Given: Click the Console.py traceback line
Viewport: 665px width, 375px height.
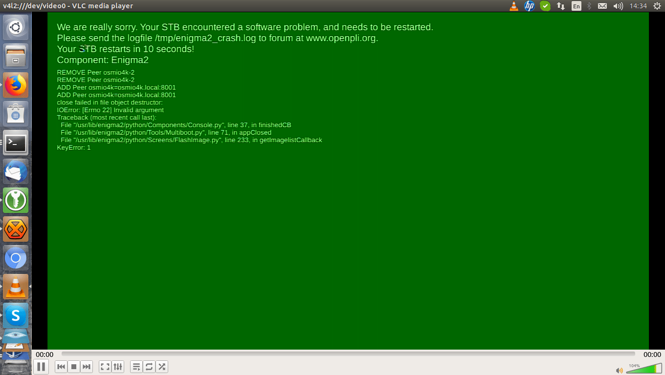Looking at the screenshot, I should (x=176, y=125).
